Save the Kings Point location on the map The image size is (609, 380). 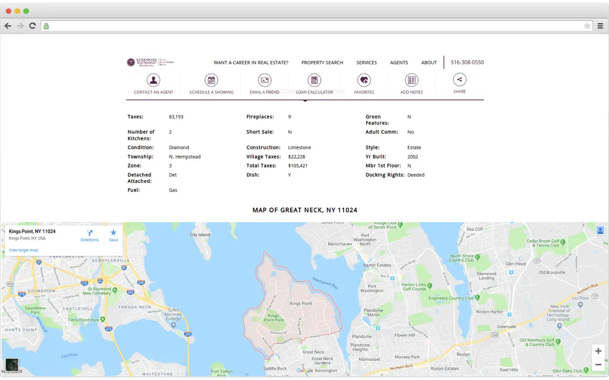(113, 234)
